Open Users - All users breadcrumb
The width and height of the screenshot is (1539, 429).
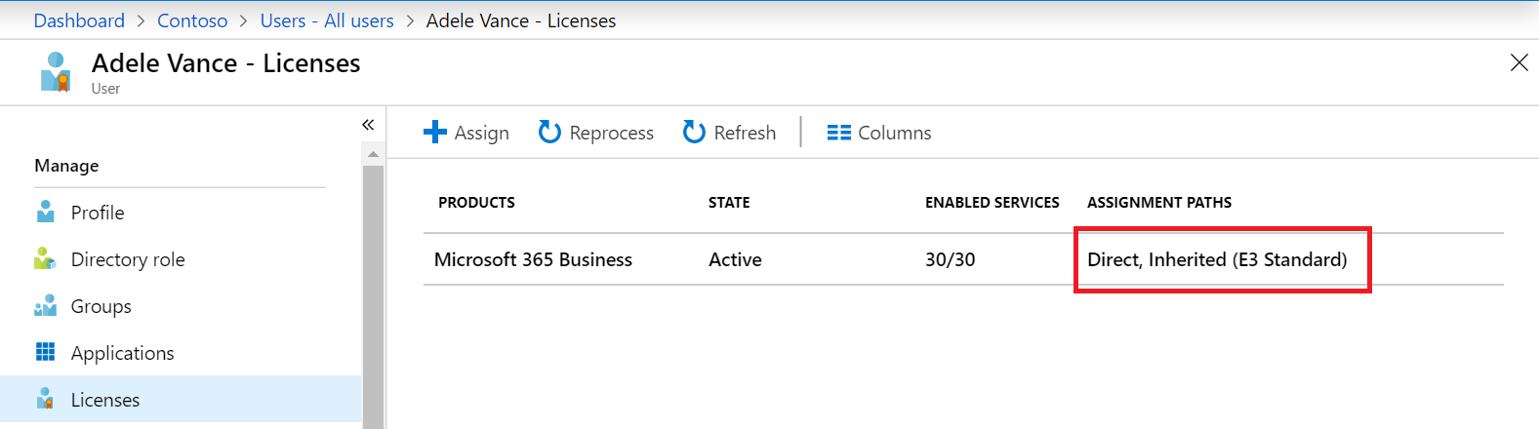coord(327,20)
